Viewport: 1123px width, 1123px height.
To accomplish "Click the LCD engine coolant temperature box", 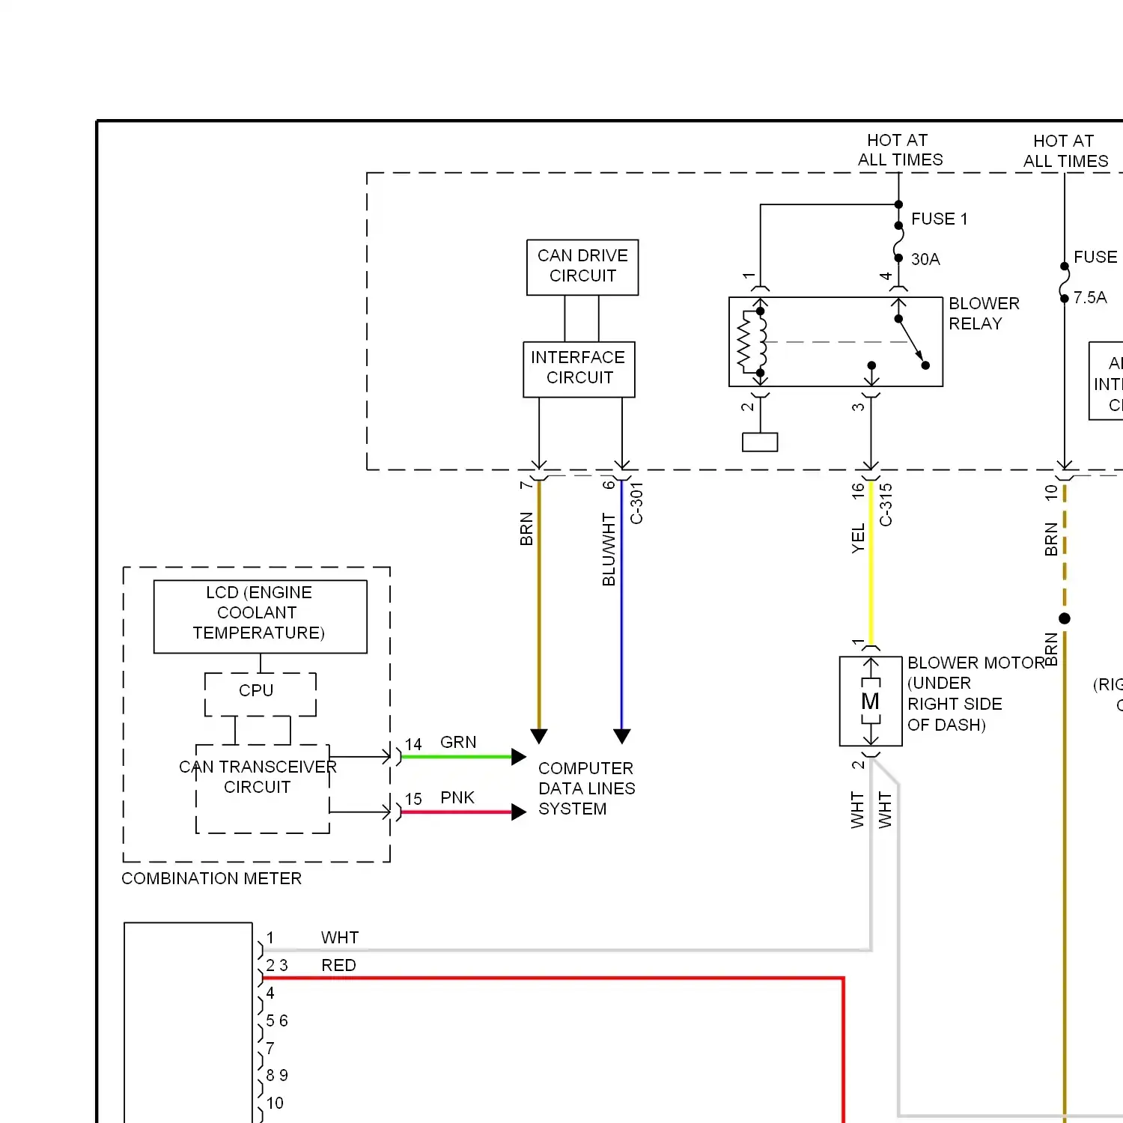I will [261, 617].
